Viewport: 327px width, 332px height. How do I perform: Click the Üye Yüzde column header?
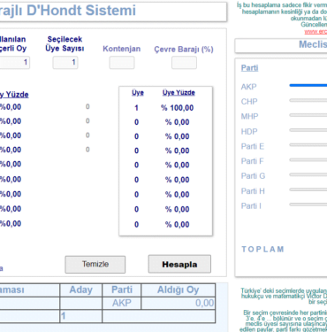(x=179, y=93)
